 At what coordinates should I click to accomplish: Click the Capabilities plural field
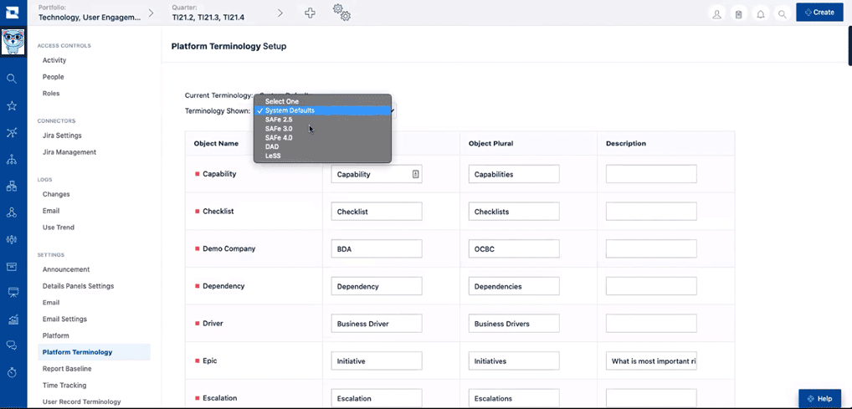pos(514,174)
